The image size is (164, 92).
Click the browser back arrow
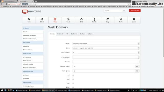[x=2, y=4]
